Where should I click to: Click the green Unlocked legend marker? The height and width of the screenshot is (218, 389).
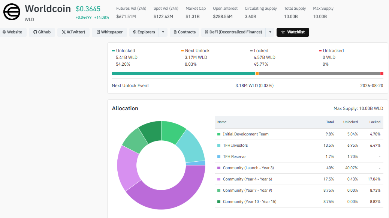pos(114,51)
